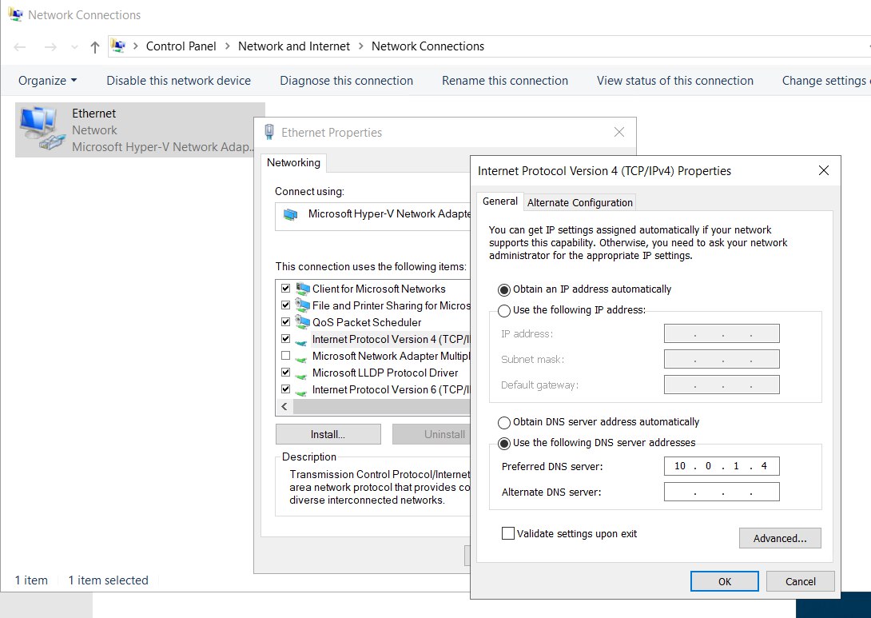Uncheck QoS Packet Scheduler

tap(285, 322)
